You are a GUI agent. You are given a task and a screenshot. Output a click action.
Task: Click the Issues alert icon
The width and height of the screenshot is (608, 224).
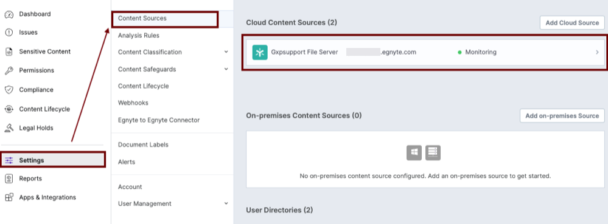(x=9, y=33)
